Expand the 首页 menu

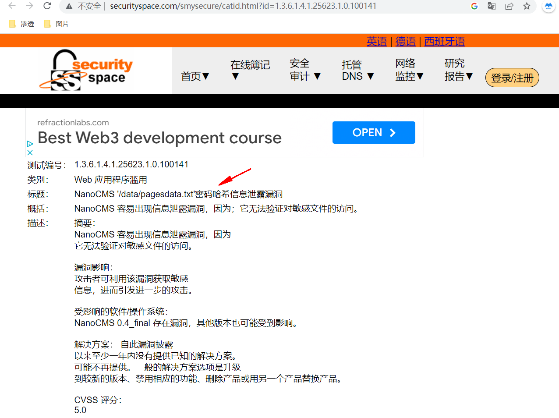[195, 76]
